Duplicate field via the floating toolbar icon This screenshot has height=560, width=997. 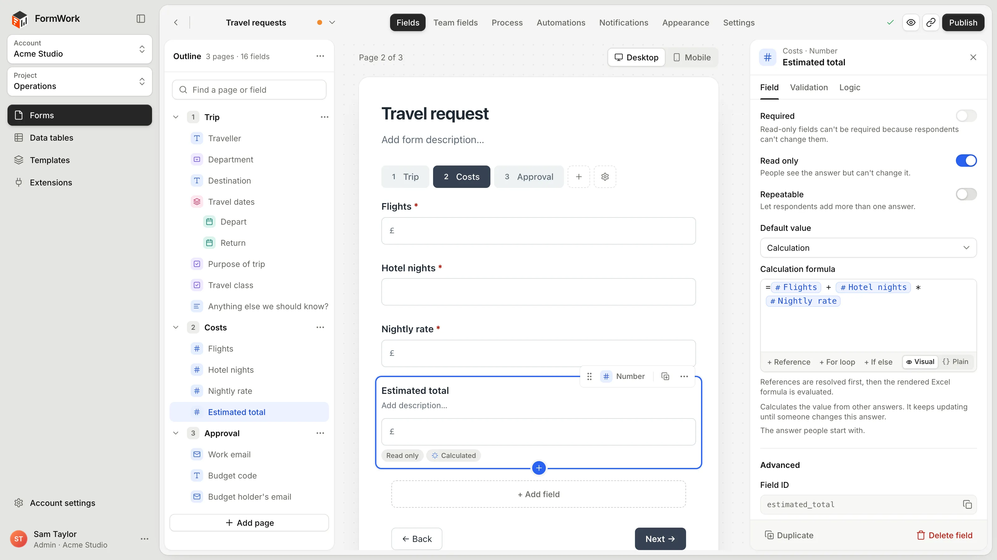pyautogui.click(x=665, y=376)
